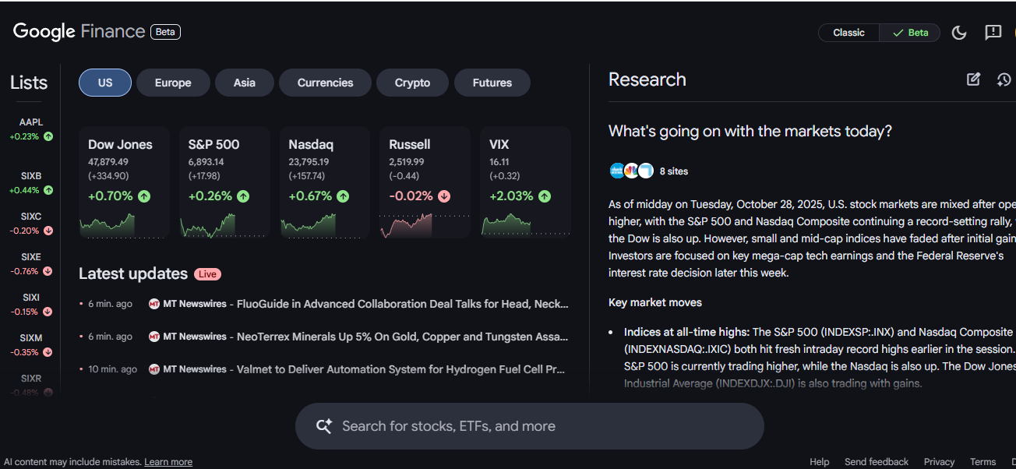Click the down arrow next to SIXM
This screenshot has width=1016, height=469.
click(48, 352)
